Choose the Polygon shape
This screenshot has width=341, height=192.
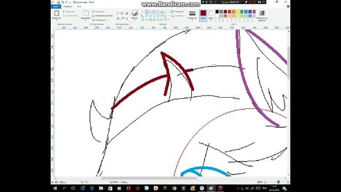[x=161, y=12]
